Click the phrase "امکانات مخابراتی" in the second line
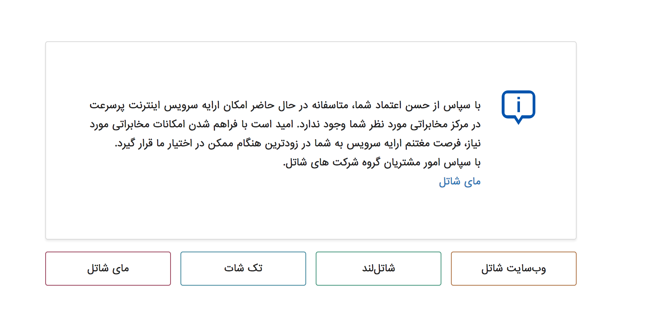This screenshot has height=319, width=652. coord(147,125)
